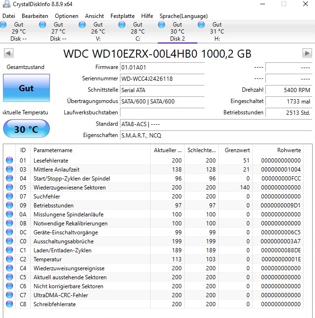The height and width of the screenshot is (318, 315).
Task: Click status orb of Ausschaltungsabbrüche row
Action: 9,241
